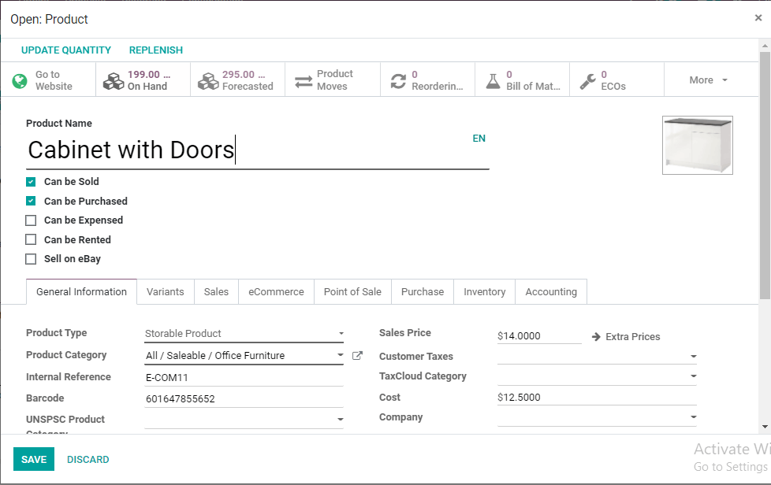The height and width of the screenshot is (485, 771).
Task: Open On Hand quantity boxes icon
Action: pos(114,81)
